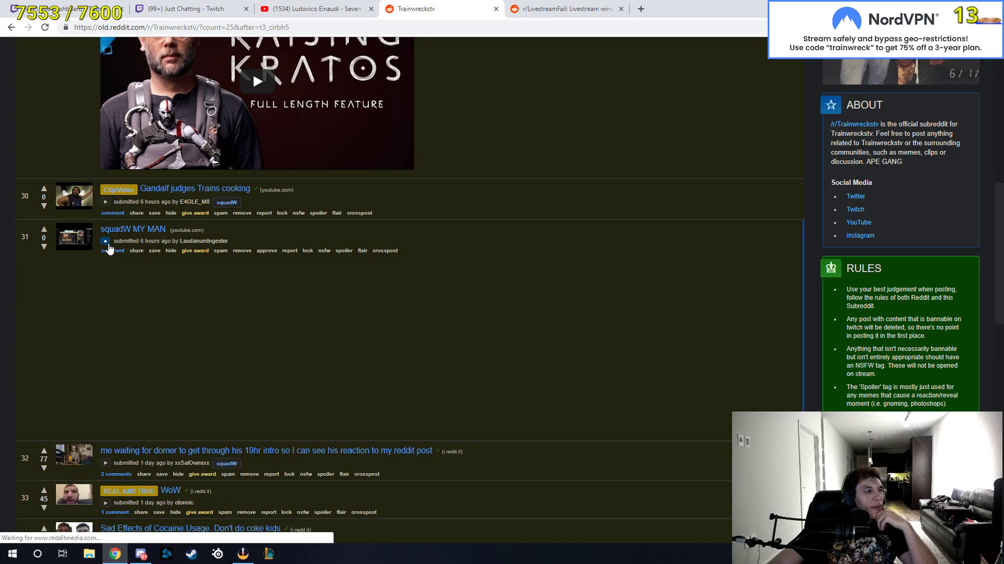View user LaudanumIngester's profile
Viewport: 1004px width, 564px height.
(x=204, y=241)
